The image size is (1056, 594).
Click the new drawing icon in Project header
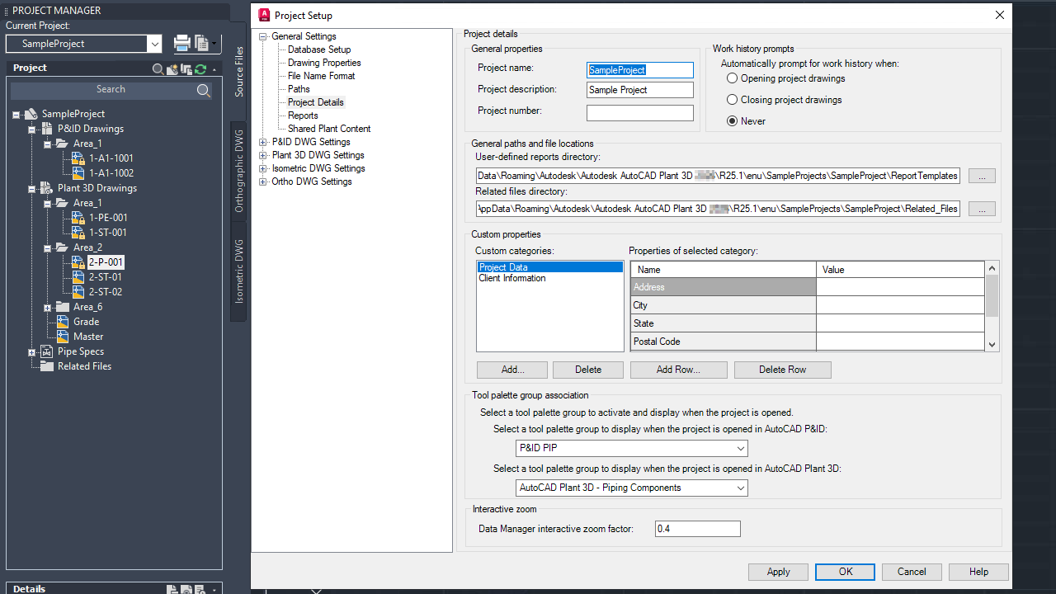click(x=172, y=69)
